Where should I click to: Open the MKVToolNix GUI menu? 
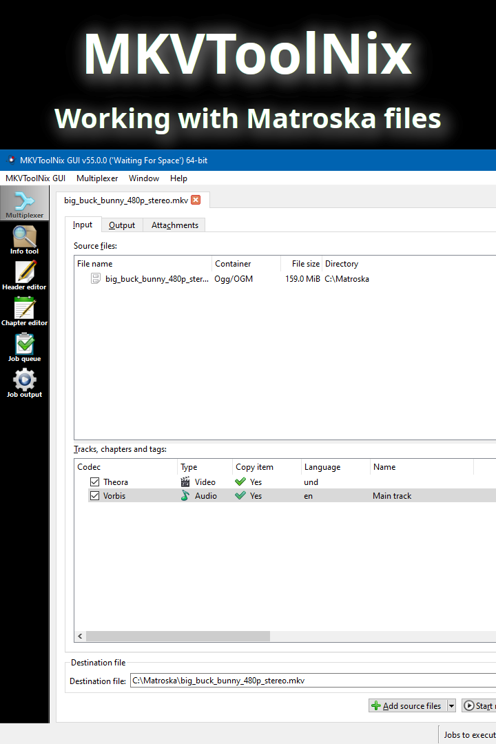36,178
